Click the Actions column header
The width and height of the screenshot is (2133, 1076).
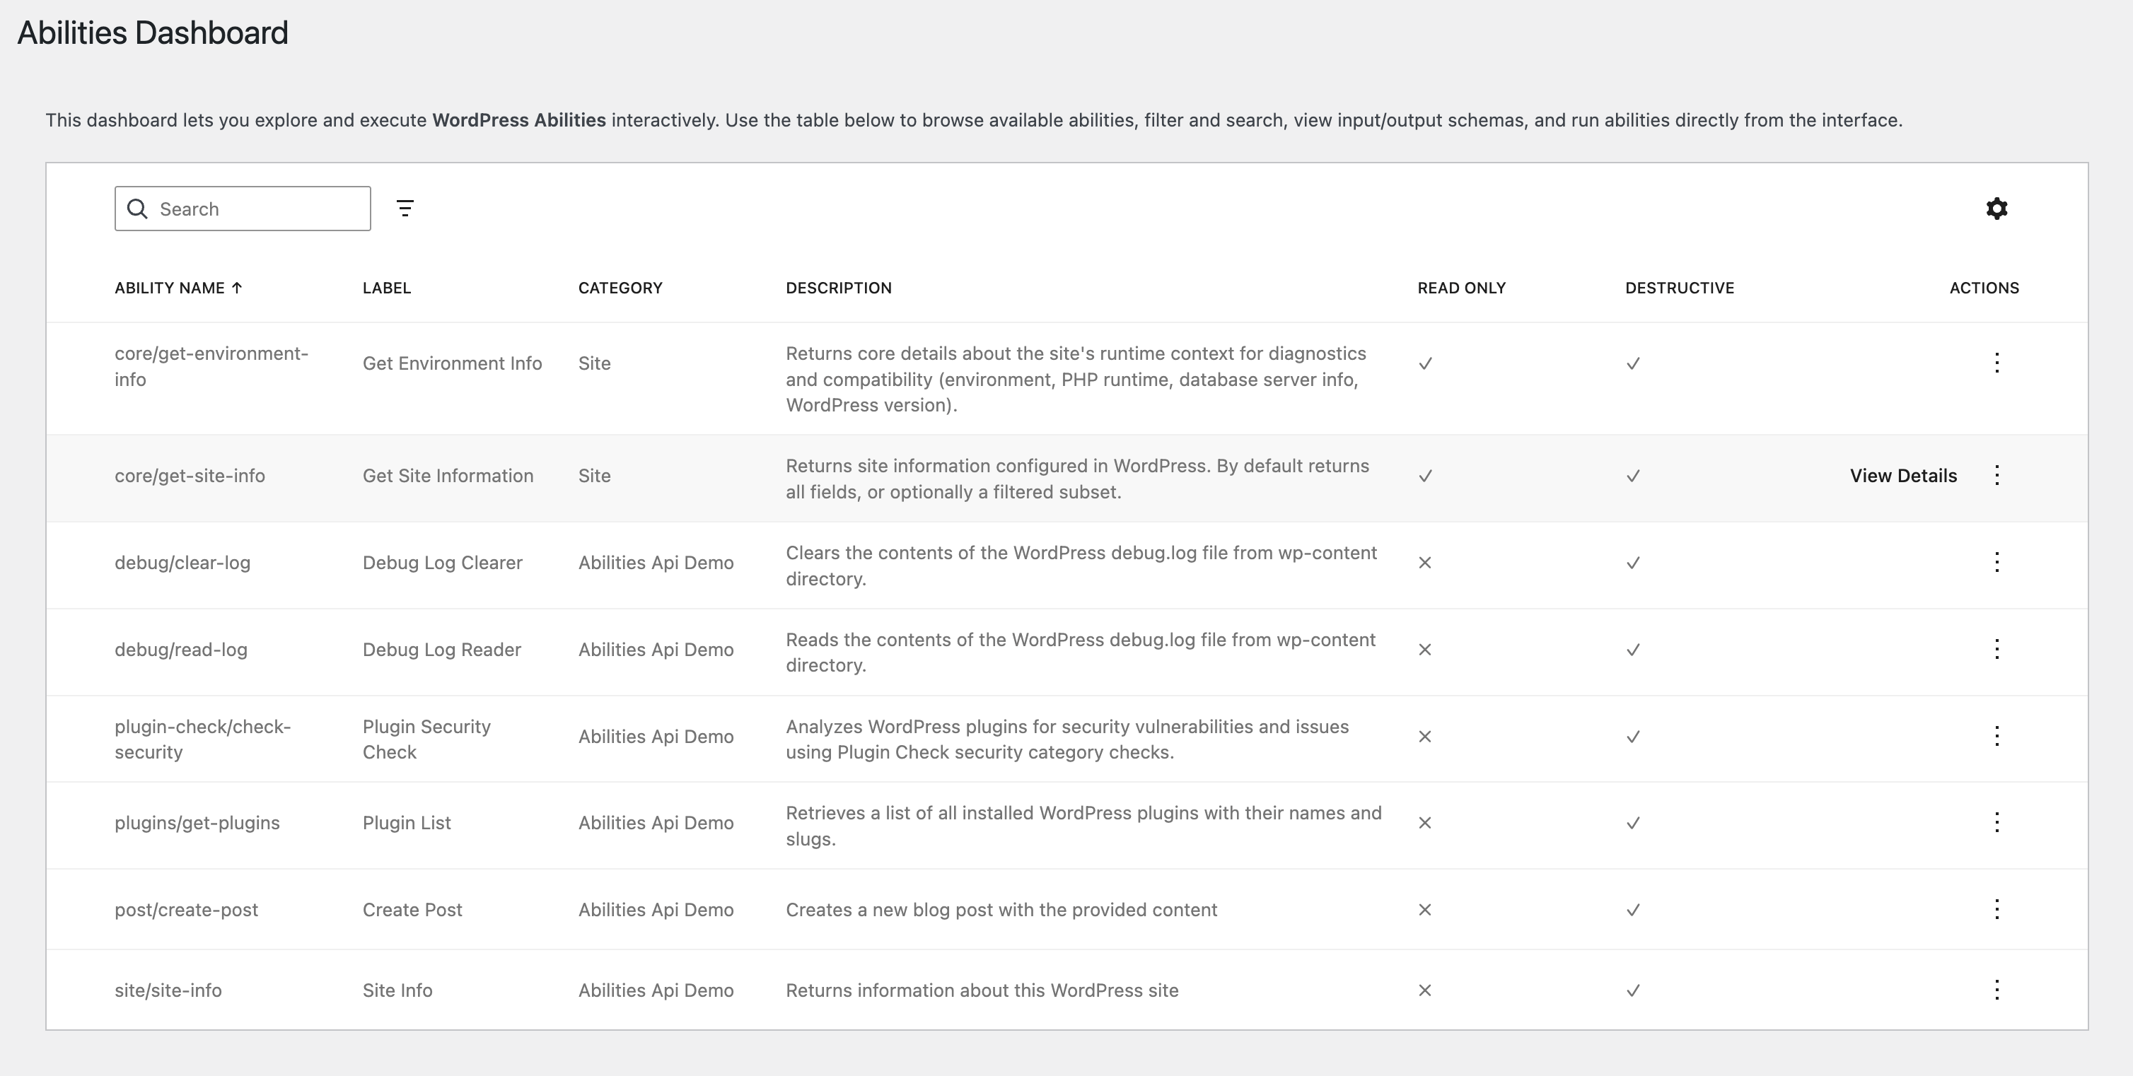[x=1984, y=288]
